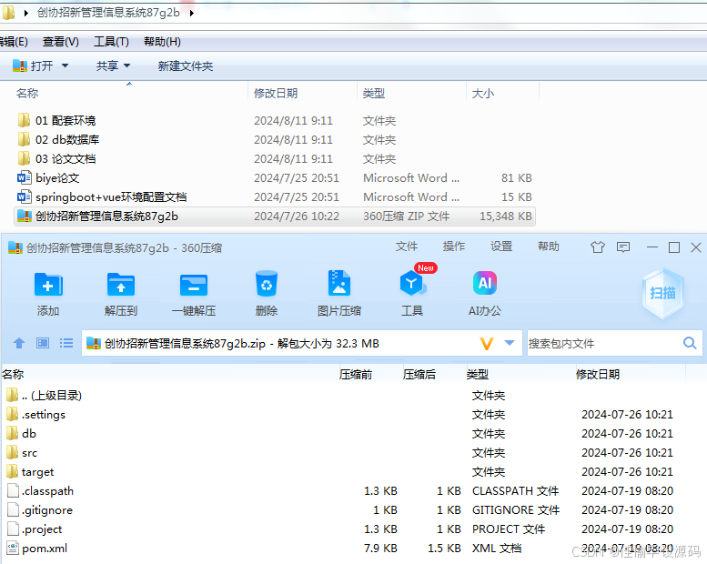Open the skin (shirt) icon in the title bar

coord(598,247)
